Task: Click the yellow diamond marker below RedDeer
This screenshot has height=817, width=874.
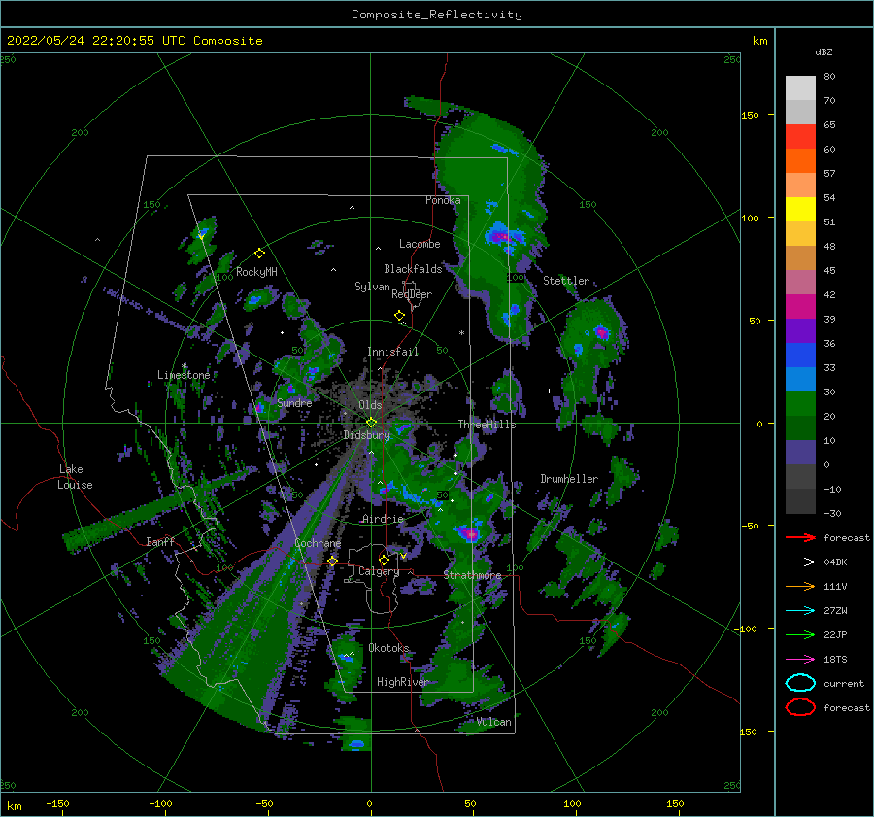Action: tap(400, 316)
